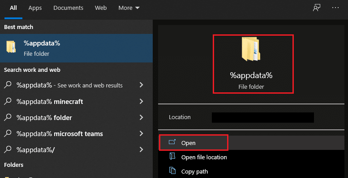Expand arrow for %appdata% microsoft teams
Viewport: 348px width, 178px height.
pyautogui.click(x=141, y=133)
